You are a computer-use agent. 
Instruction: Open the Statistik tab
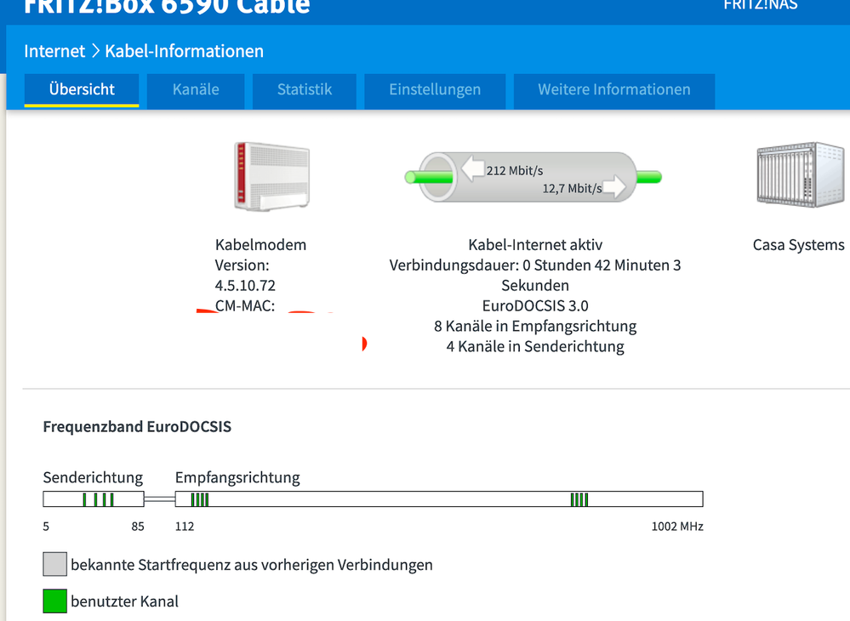(304, 90)
